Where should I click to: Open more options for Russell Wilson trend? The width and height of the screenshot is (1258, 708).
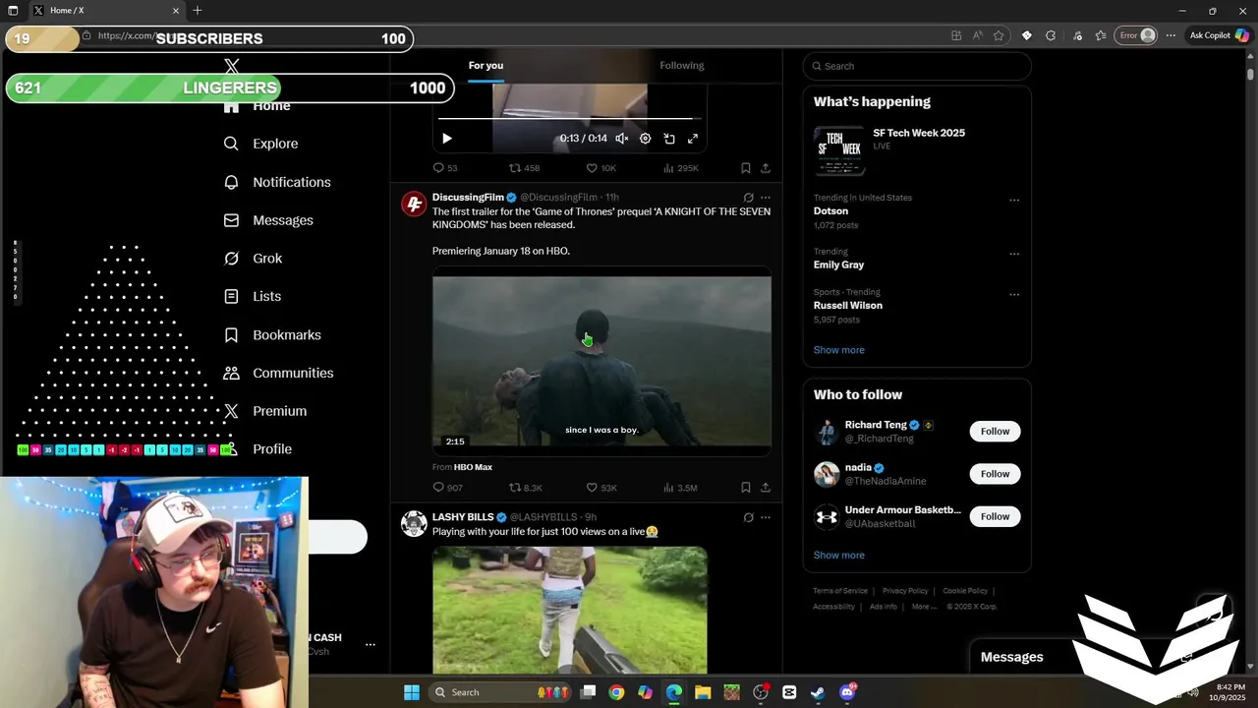tap(1014, 294)
